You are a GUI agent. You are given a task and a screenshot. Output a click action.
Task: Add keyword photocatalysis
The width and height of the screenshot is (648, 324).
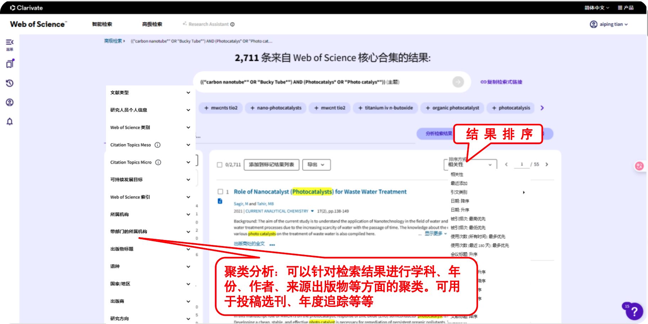[511, 108]
